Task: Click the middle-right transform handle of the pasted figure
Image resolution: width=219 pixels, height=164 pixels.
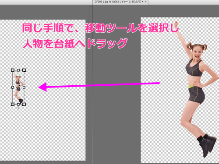Action: (24, 87)
